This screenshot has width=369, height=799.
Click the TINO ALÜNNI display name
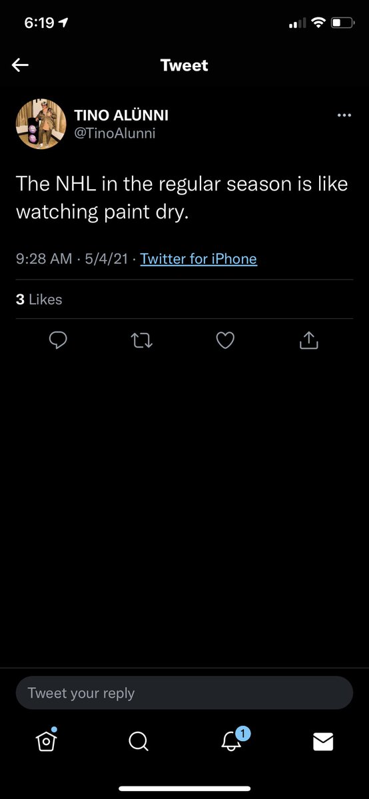click(x=121, y=115)
